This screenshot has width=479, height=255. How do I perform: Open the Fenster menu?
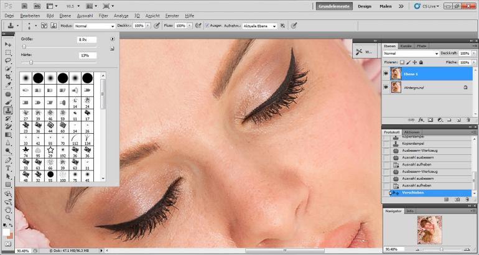click(x=172, y=16)
